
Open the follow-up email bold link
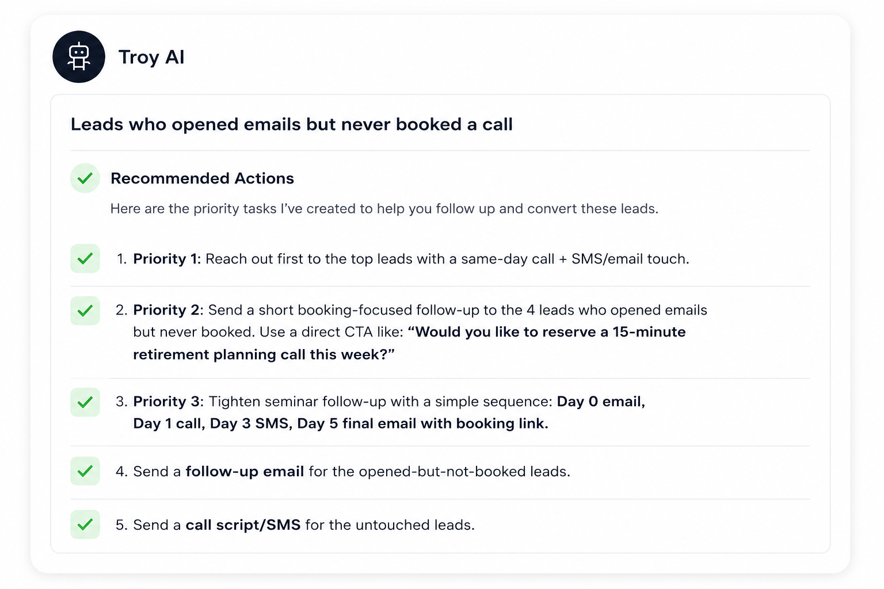[245, 472]
